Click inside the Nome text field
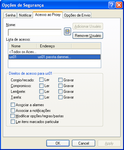 pyautogui.click(x=35, y=32)
